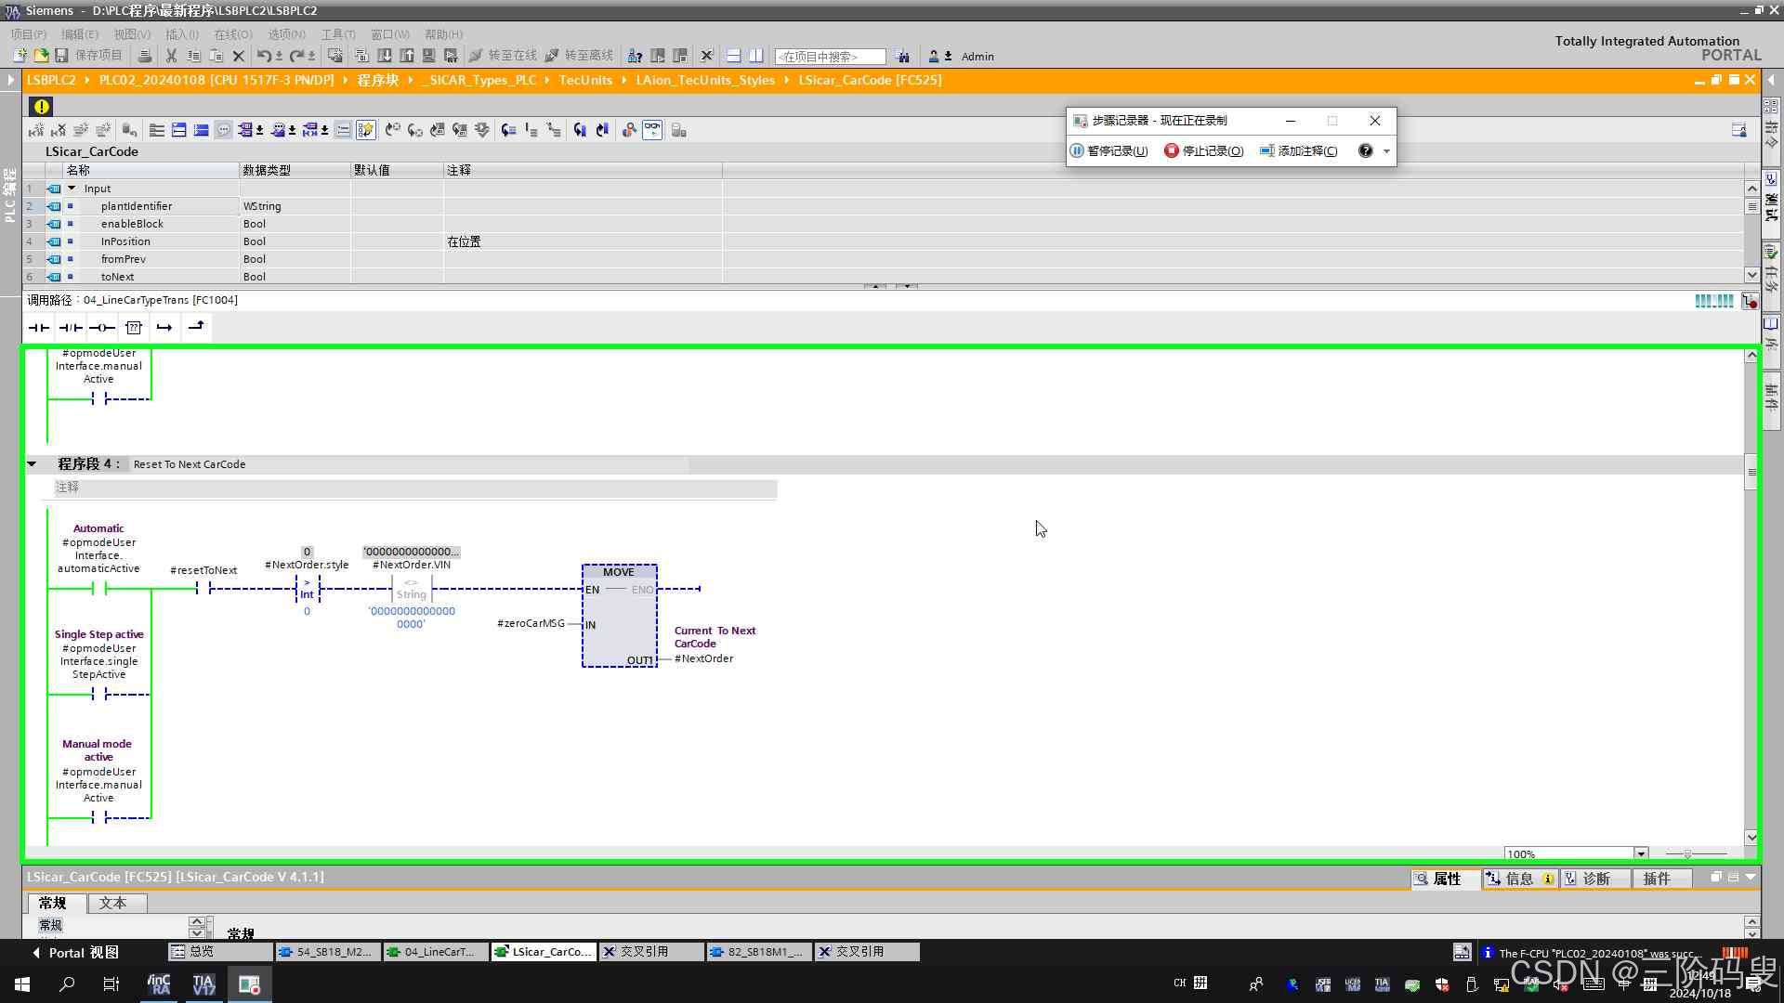Click the project search input field
Screen dimensions: 1784x1003
829,57
